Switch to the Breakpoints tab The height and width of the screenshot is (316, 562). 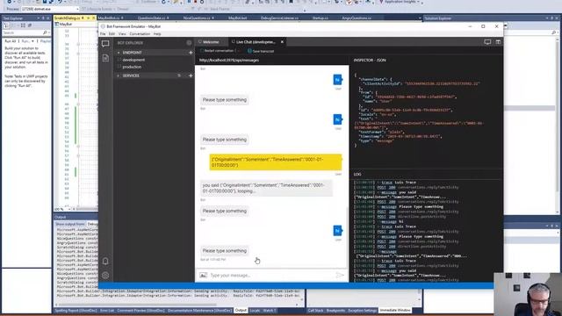[x=335, y=310]
